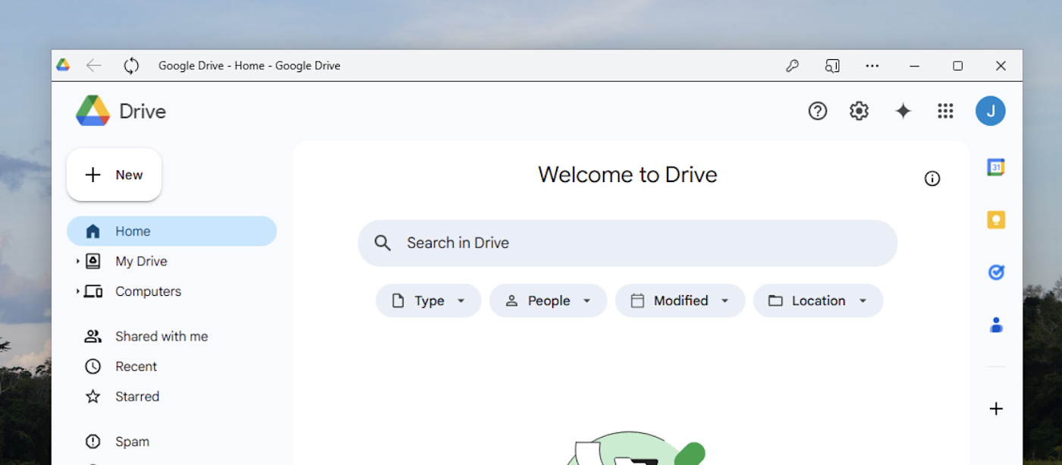The image size is (1062, 465).
Task: Open the Type filter dropdown
Action: click(x=429, y=300)
